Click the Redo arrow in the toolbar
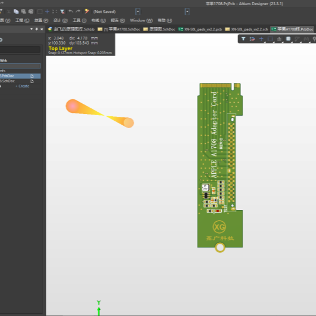This screenshot has height=316, width=316. tap(78, 11)
